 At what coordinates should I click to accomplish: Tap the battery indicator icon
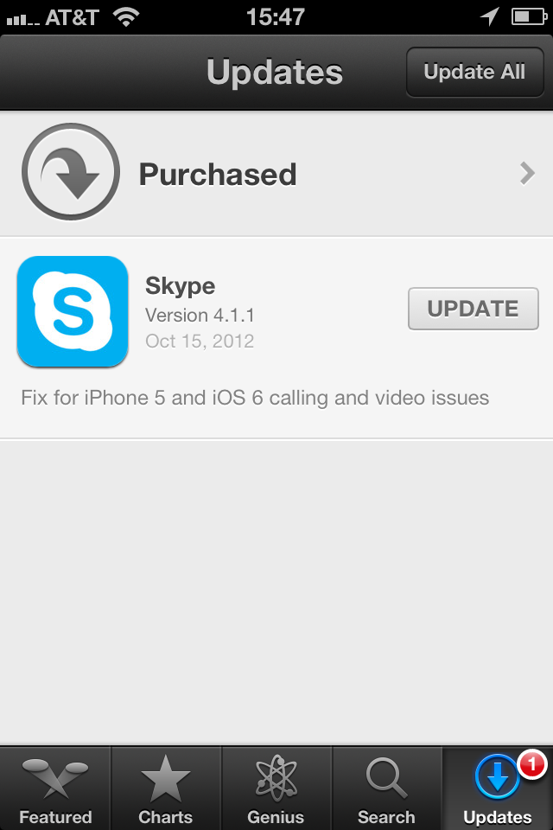529,17
